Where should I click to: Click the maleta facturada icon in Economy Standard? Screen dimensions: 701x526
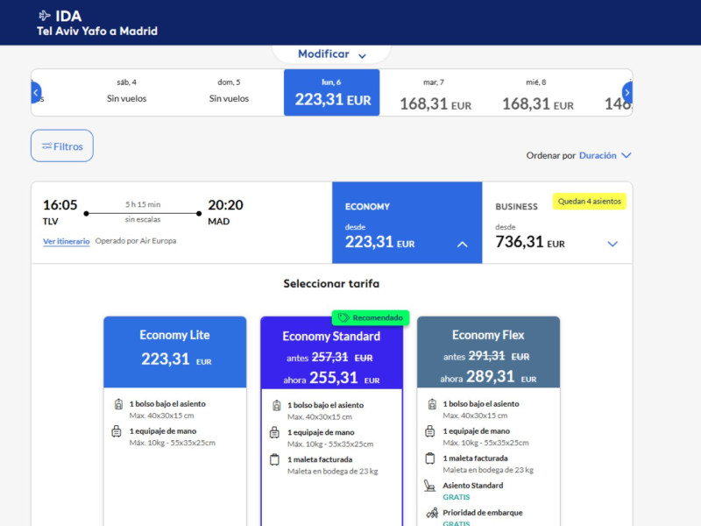(x=275, y=459)
